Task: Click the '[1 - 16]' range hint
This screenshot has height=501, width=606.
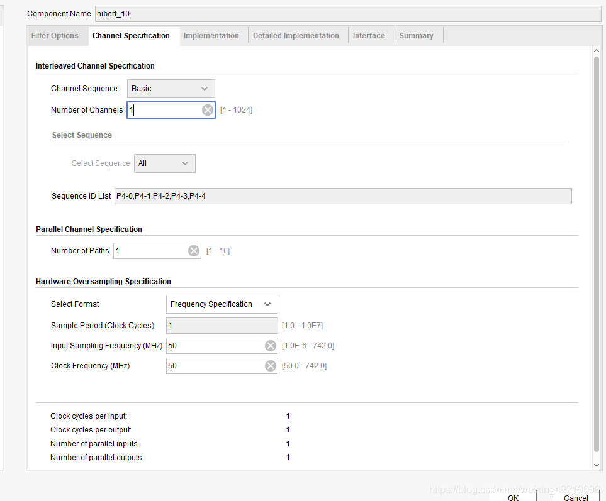Action: point(218,251)
